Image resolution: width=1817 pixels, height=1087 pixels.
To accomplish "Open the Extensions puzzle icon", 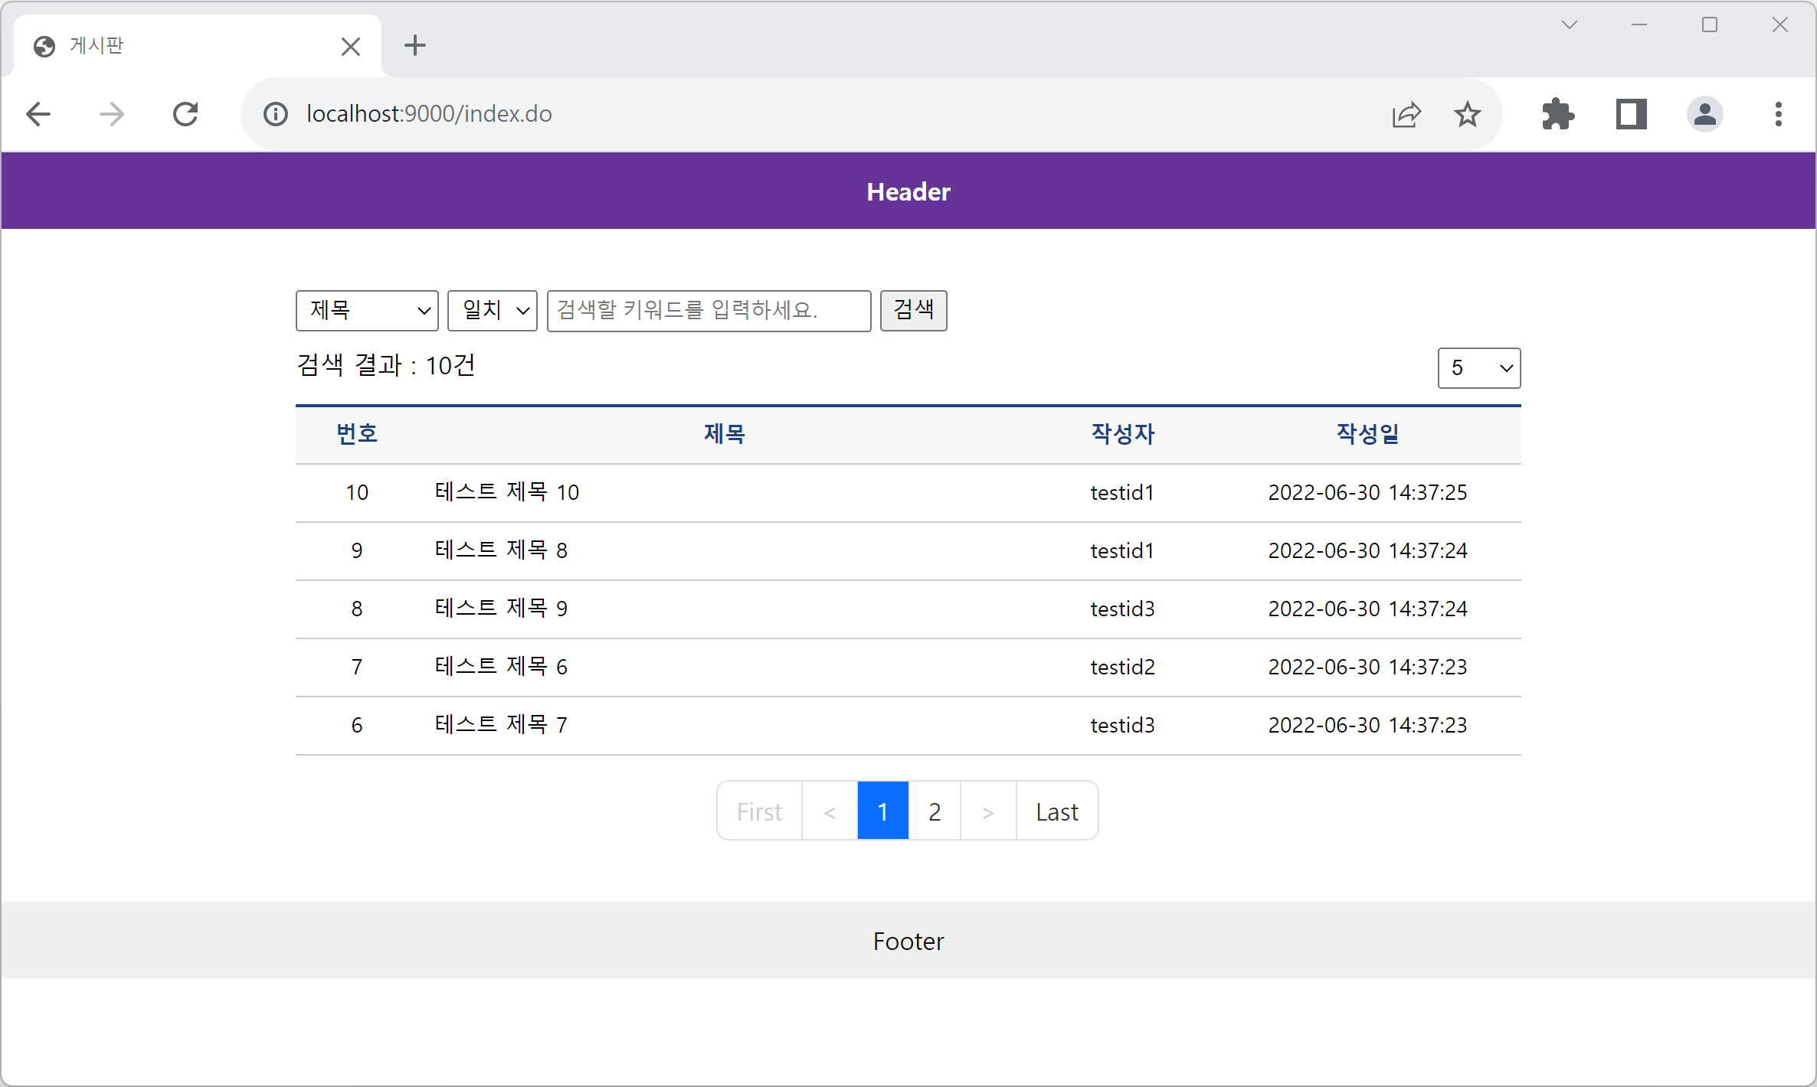I will click(1557, 115).
